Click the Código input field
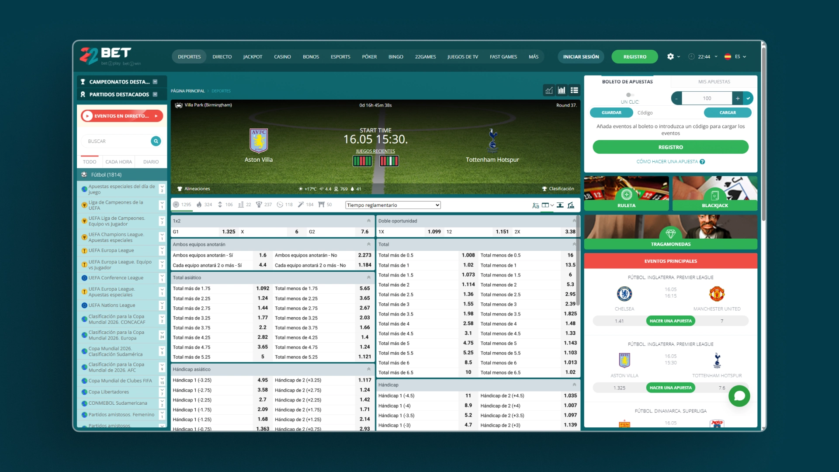This screenshot has height=472, width=839. [x=669, y=113]
